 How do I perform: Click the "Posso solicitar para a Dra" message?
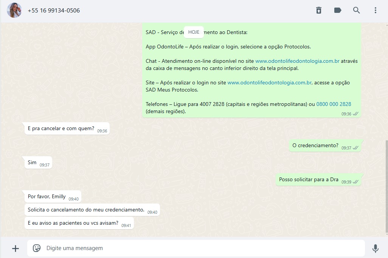click(x=309, y=180)
